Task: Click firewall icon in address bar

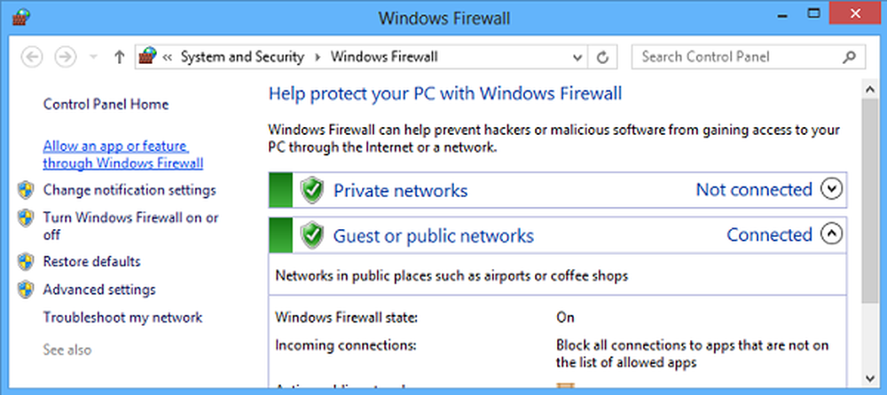Action: [x=147, y=57]
